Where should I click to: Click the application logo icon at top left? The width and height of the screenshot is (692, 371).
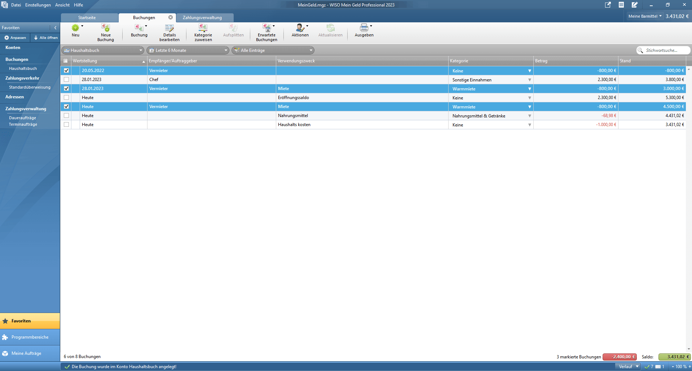coord(5,5)
